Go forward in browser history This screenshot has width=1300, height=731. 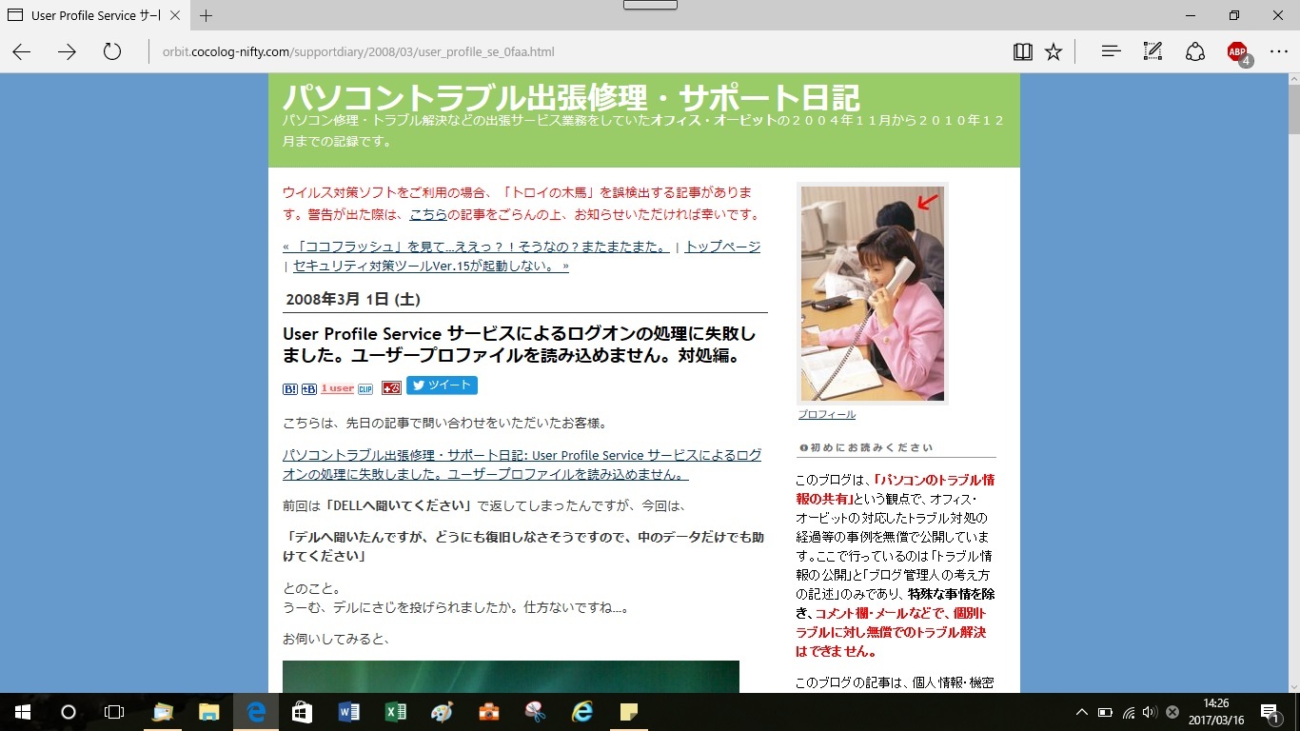tap(67, 51)
